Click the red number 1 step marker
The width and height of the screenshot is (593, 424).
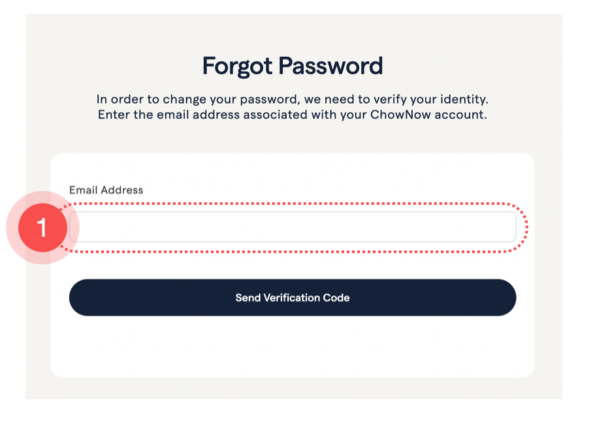tap(42, 228)
